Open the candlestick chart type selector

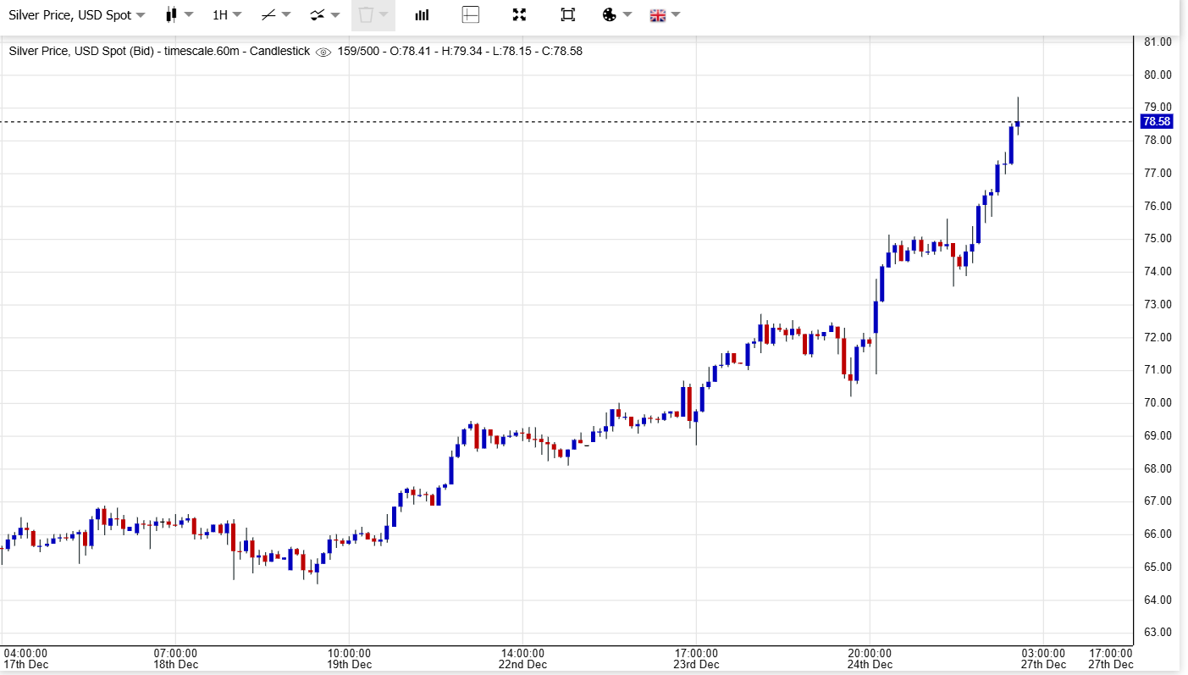[179, 15]
